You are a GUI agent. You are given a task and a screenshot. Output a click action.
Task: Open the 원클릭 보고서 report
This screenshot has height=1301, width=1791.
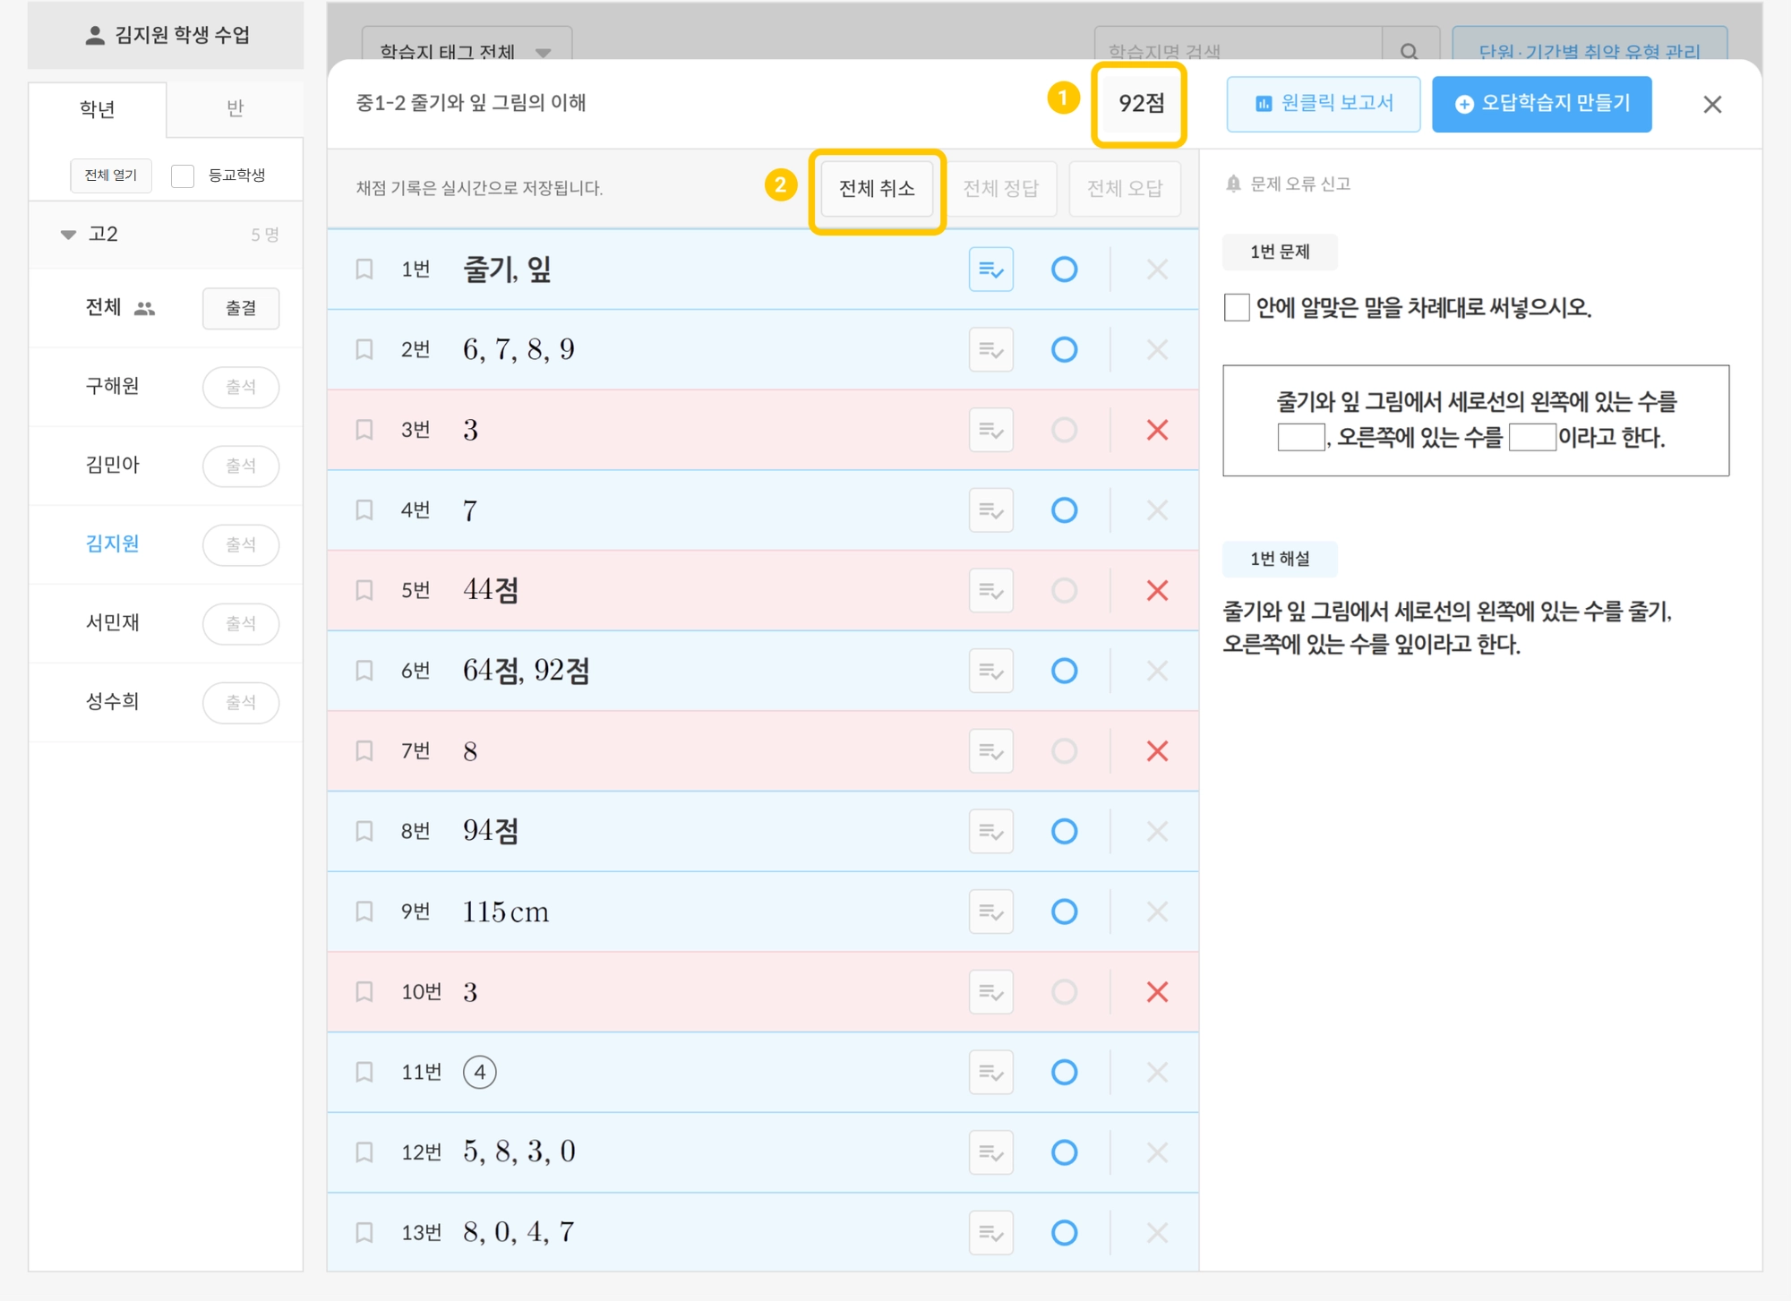(x=1323, y=104)
